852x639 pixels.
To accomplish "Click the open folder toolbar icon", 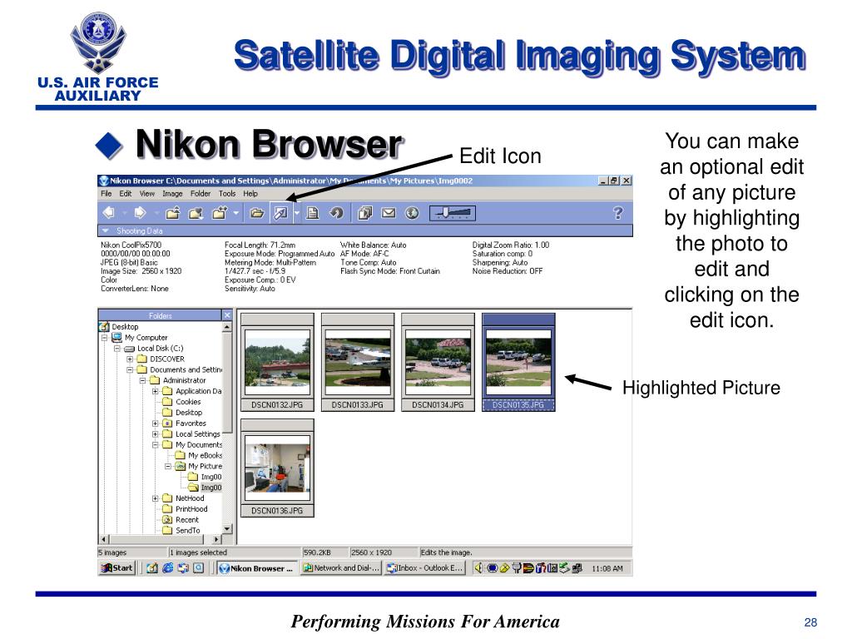I will [x=257, y=213].
